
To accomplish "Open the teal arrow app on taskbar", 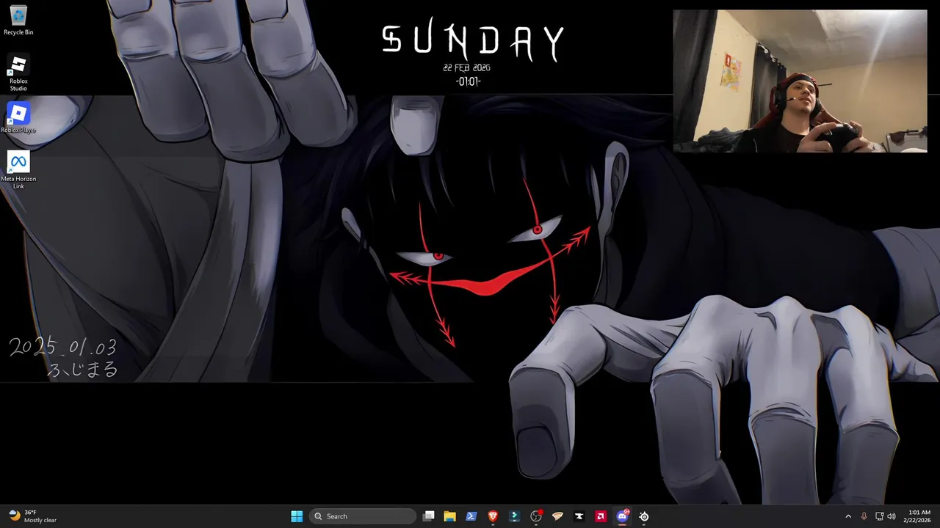I will coord(515,516).
